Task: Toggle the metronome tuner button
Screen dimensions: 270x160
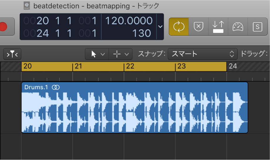Action: click(238, 27)
